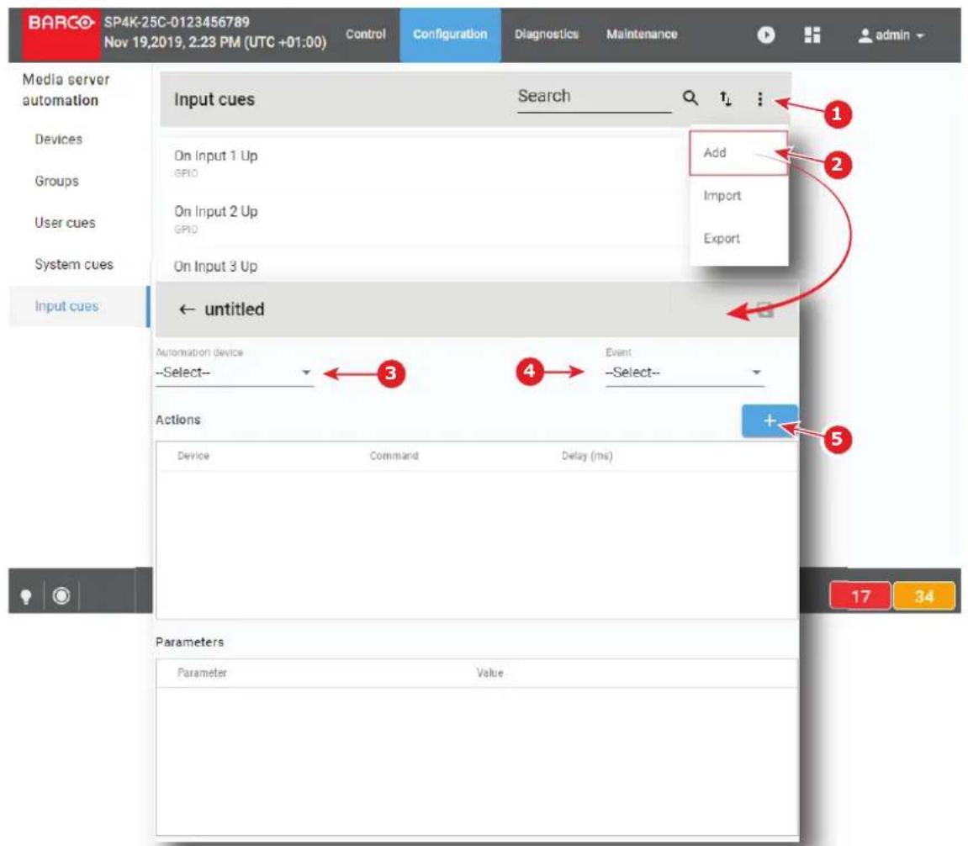Open the three-dot more options menu
Screen dimensions: 968x846
click(760, 98)
